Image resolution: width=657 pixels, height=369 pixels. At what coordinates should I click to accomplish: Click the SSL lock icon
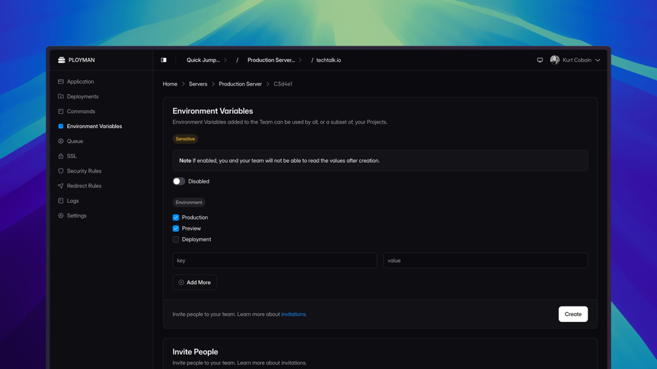pos(61,156)
